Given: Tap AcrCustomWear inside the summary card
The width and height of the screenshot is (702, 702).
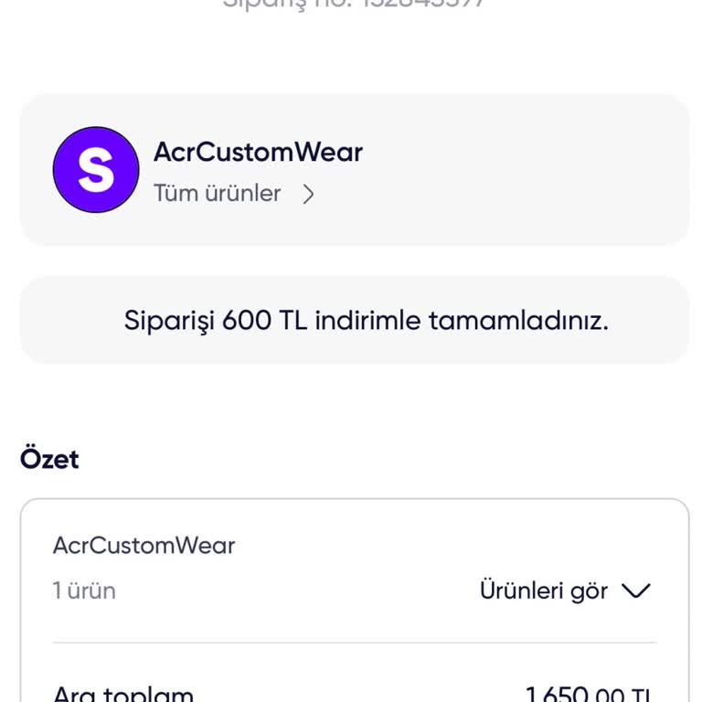Looking at the screenshot, I should [x=144, y=546].
